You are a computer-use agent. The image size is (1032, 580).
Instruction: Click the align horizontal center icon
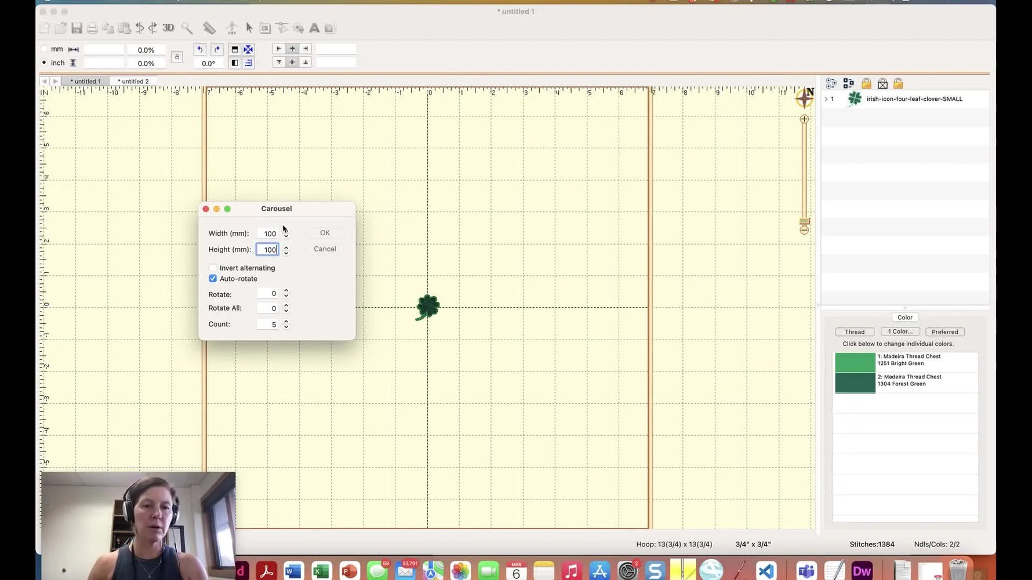click(x=292, y=49)
